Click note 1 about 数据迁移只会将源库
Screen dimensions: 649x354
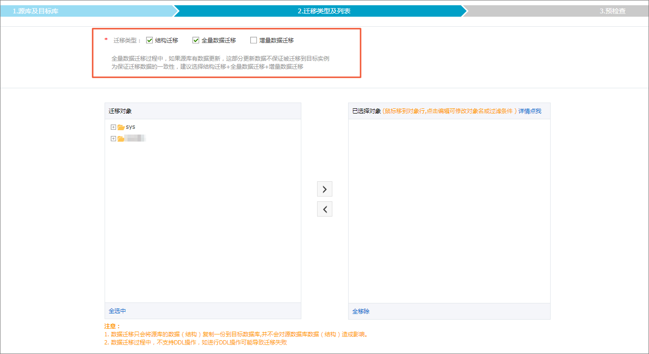click(236, 334)
